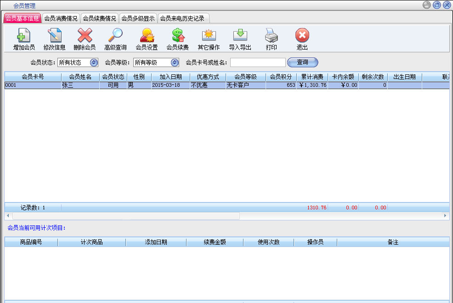Expand the 会员等级 level dropdown
This screenshot has width=453, height=303.
click(175, 62)
